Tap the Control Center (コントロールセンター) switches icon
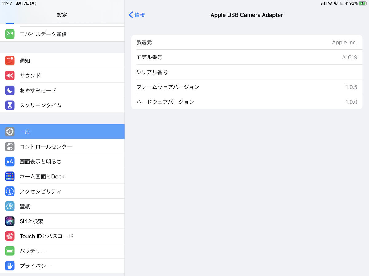The height and width of the screenshot is (276, 369). [10, 147]
